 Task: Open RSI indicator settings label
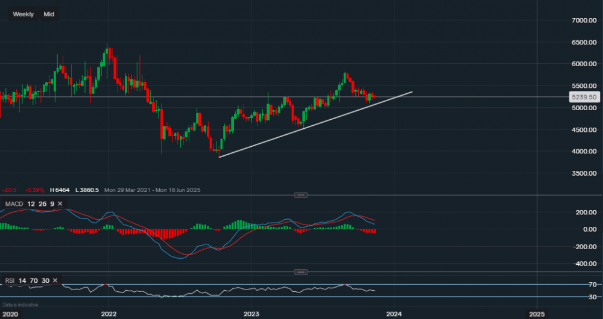(x=10, y=280)
